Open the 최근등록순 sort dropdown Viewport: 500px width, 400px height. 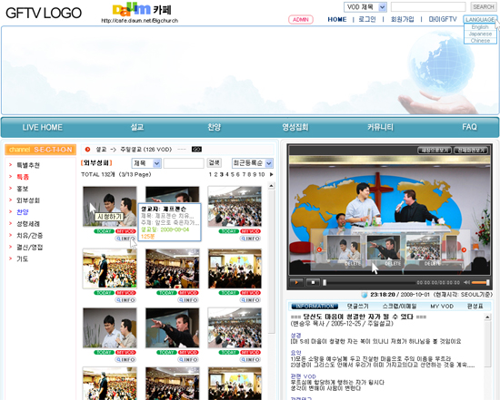(x=253, y=163)
